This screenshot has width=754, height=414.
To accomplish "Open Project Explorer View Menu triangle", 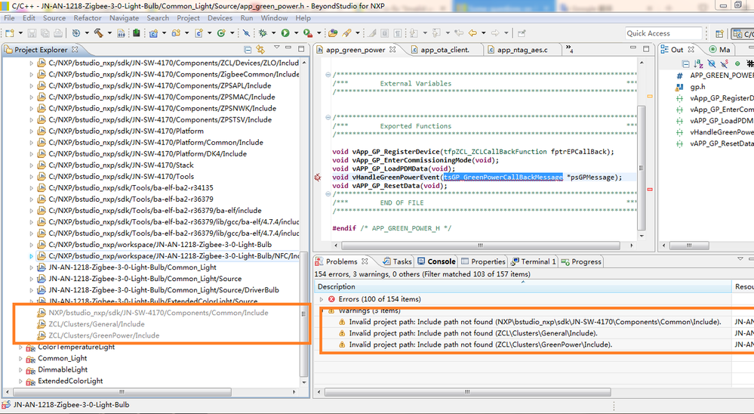I will point(276,47).
